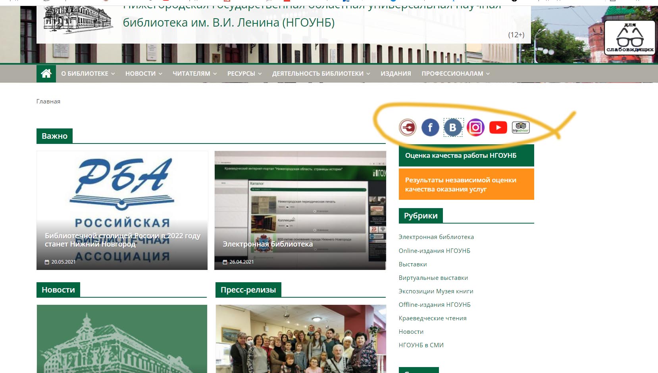Expand the 'Читателям' menu

point(195,74)
